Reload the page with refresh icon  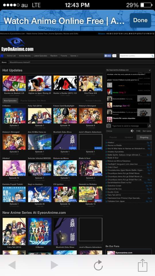click(x=98, y=265)
